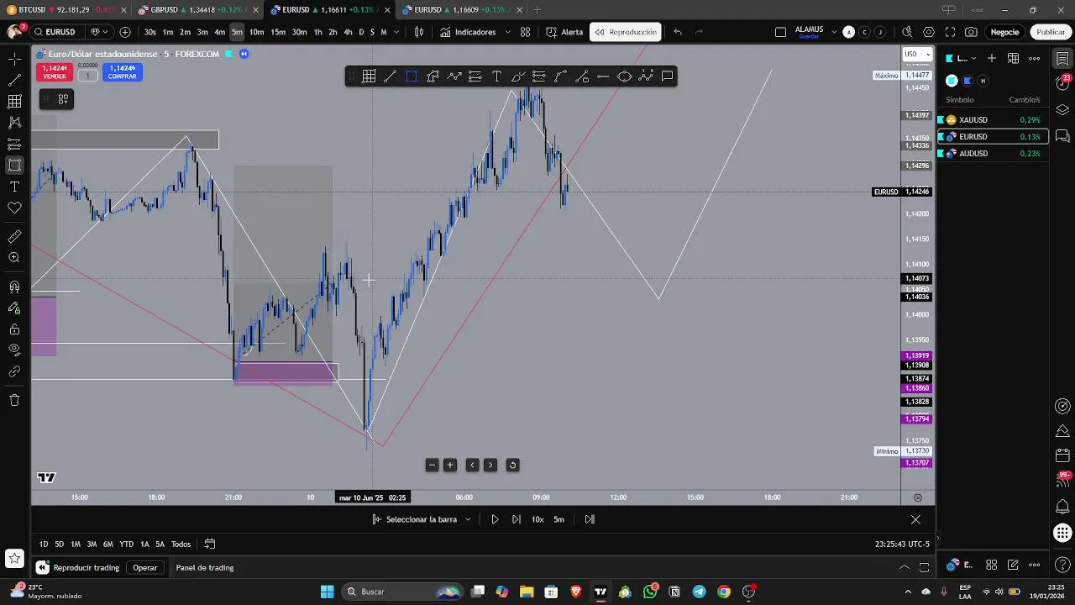This screenshot has width=1075, height=605.
Task: Enter fullscreen mode from the top toolbar
Action: pyautogui.click(x=950, y=32)
